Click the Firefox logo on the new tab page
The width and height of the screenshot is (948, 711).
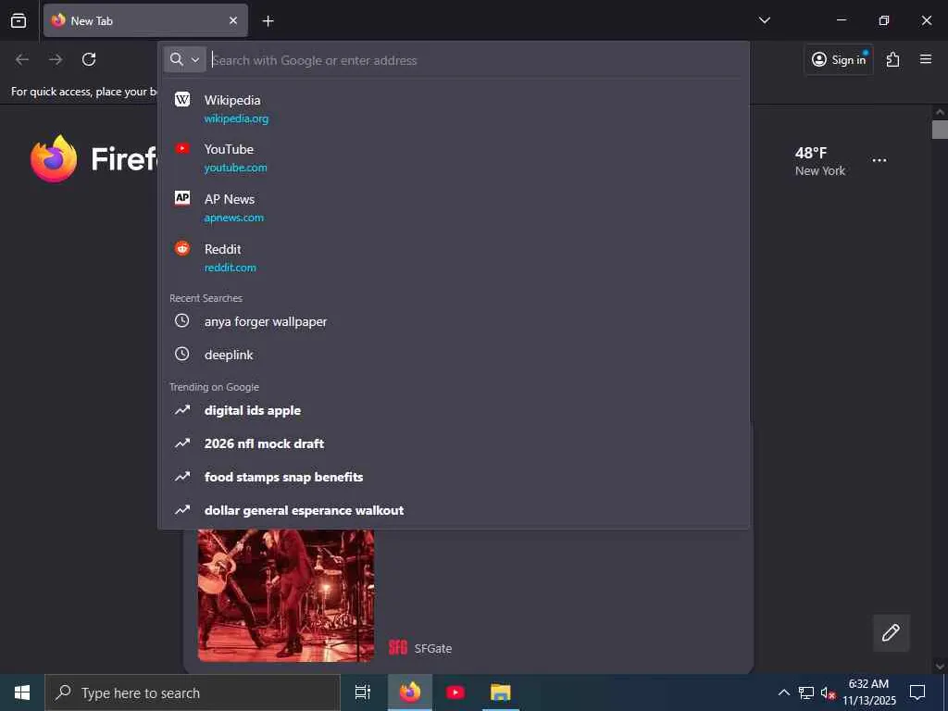[x=54, y=158]
